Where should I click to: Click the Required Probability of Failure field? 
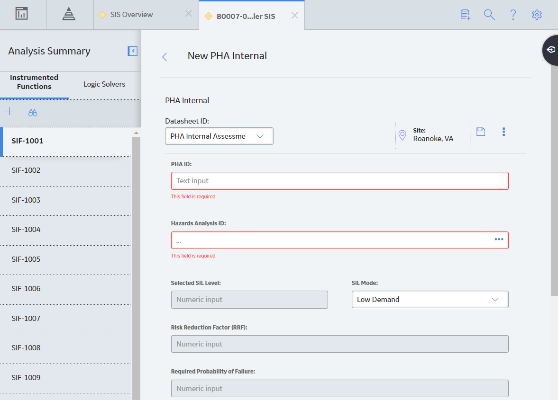(340, 388)
